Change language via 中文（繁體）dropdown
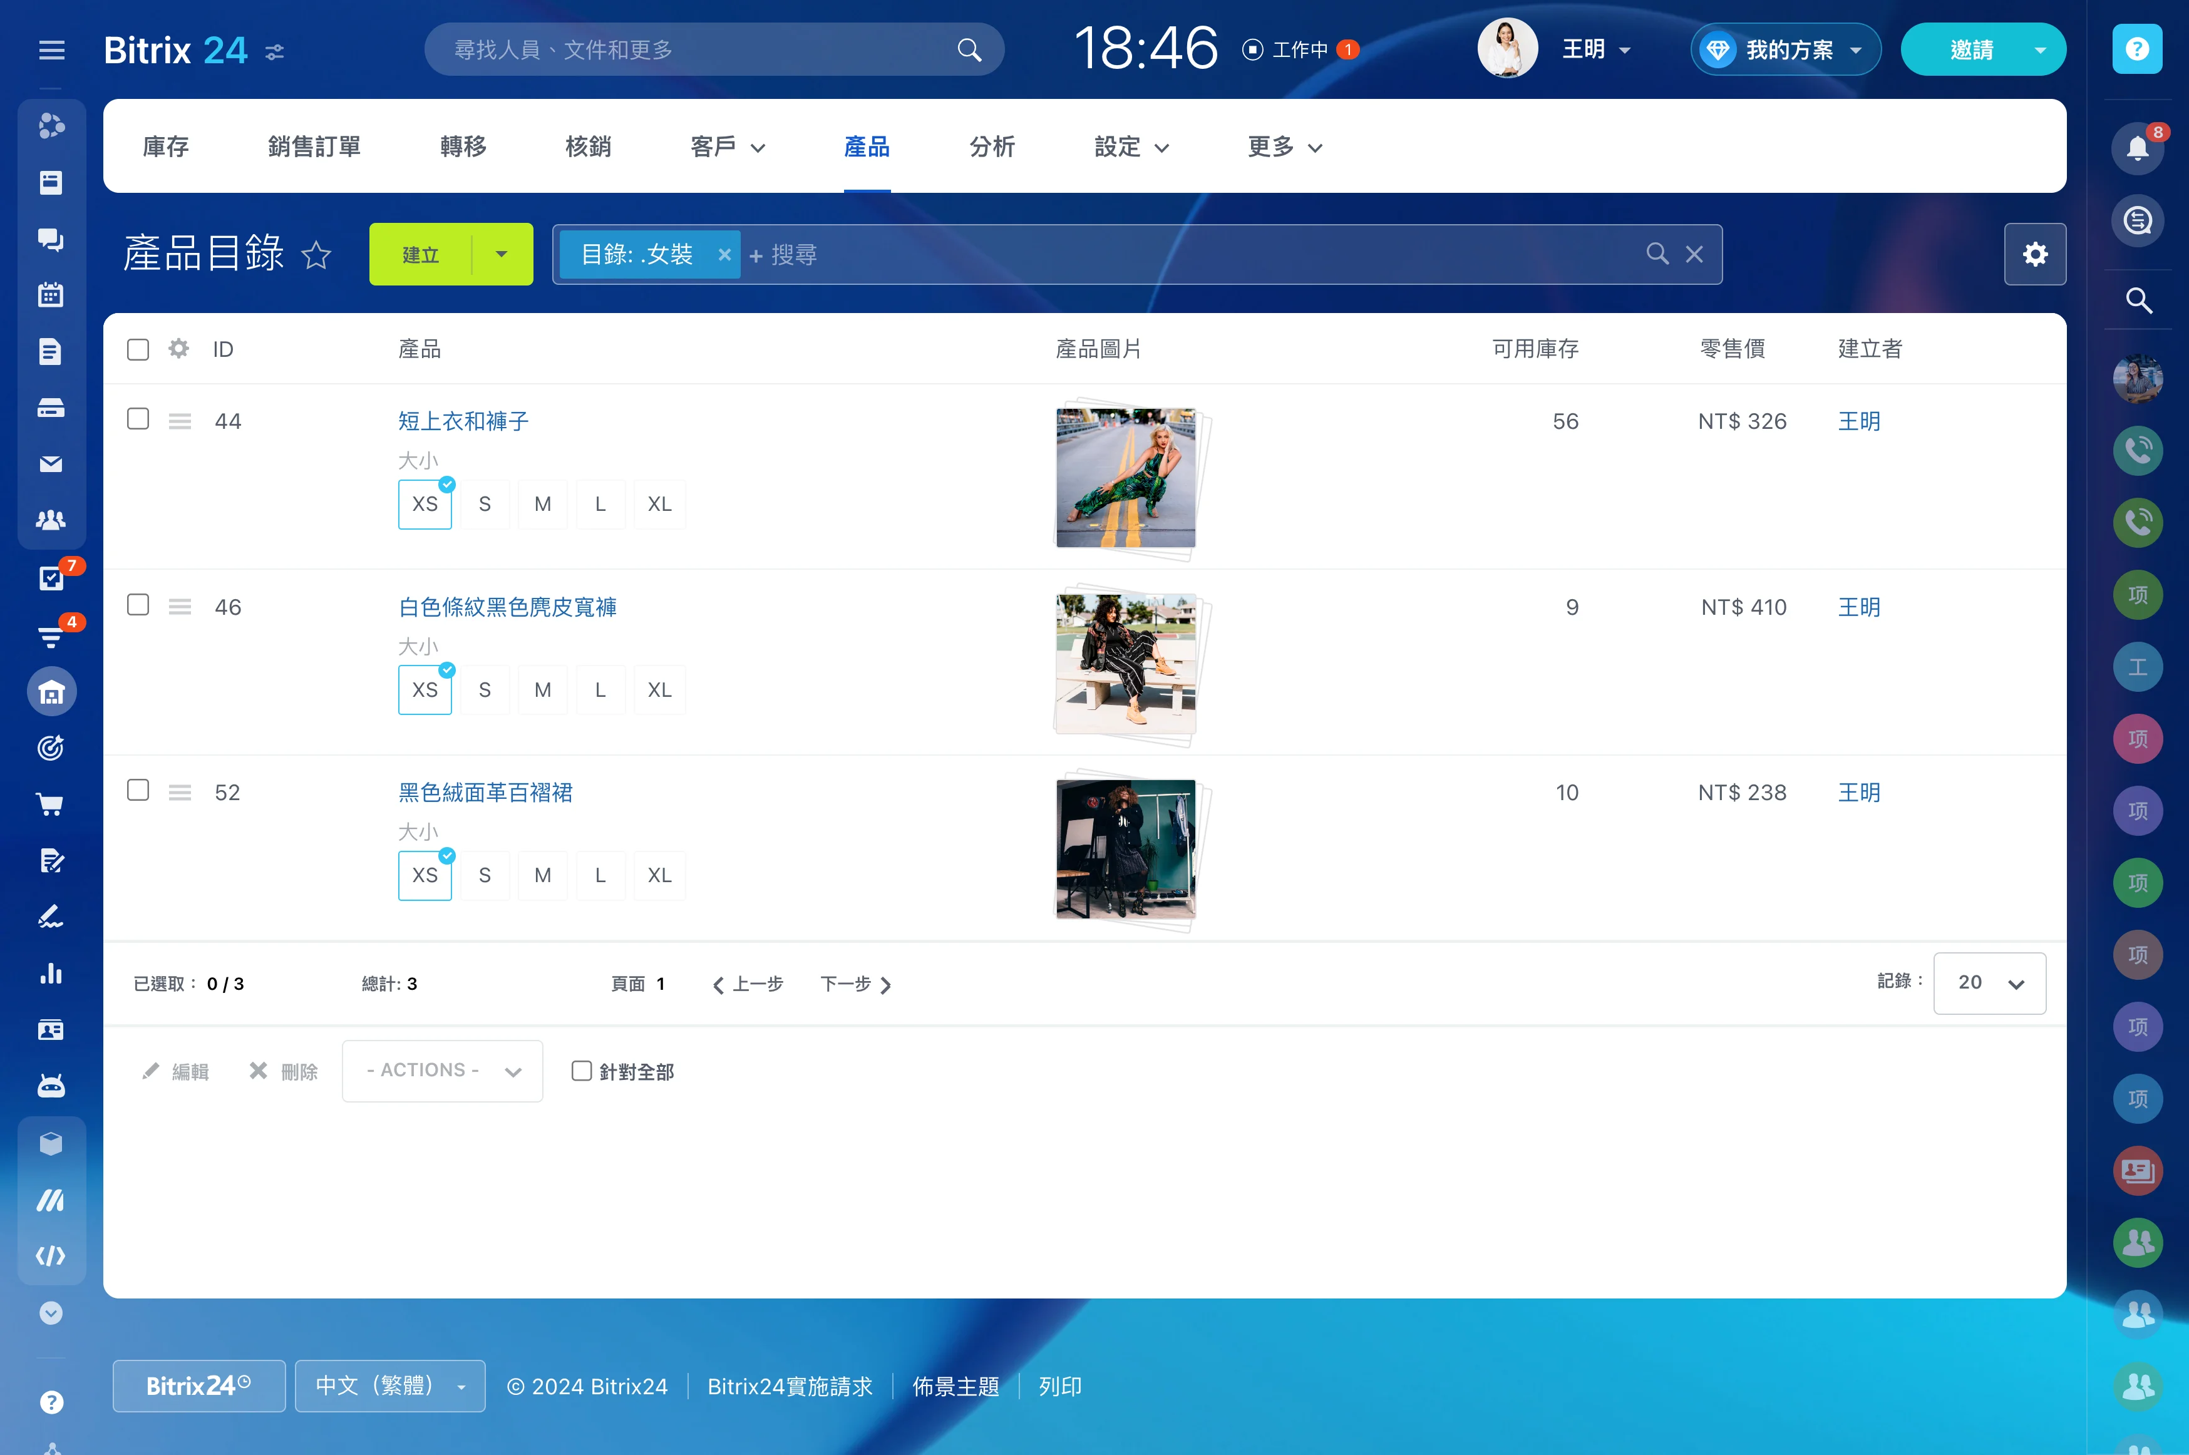This screenshot has width=2189, height=1455. tap(389, 1386)
